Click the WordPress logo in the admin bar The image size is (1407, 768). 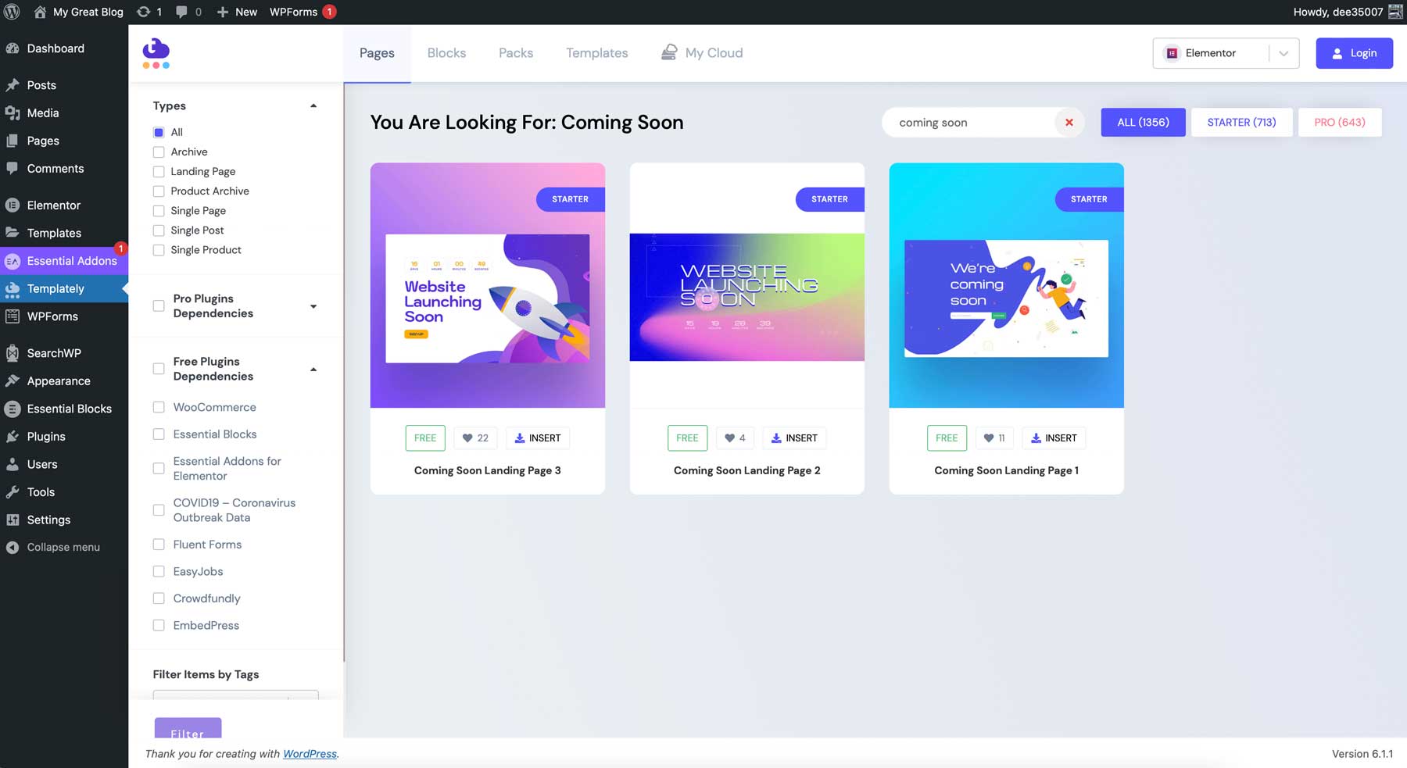pos(13,12)
